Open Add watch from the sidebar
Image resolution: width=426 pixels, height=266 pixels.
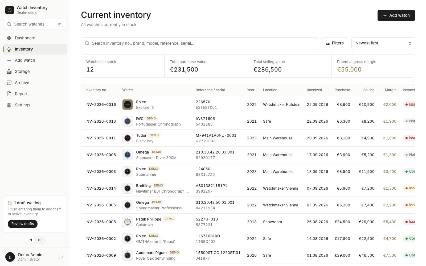tap(35, 60)
